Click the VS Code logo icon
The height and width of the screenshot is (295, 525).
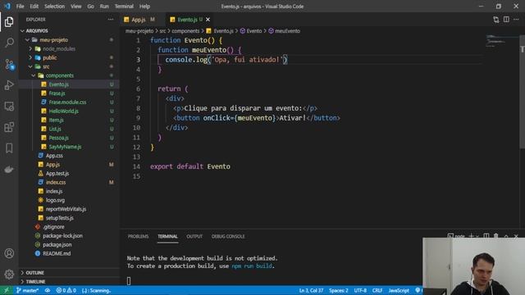[x=7, y=6]
